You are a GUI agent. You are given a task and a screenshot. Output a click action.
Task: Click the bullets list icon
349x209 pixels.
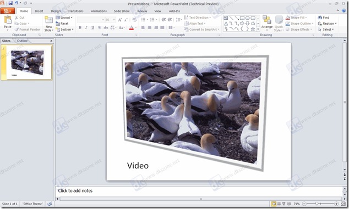coord(143,20)
